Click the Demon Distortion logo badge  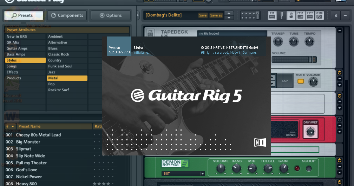175,163
